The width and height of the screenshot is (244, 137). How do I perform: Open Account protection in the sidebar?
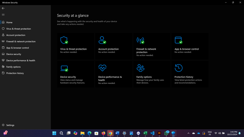[x=25, y=35]
